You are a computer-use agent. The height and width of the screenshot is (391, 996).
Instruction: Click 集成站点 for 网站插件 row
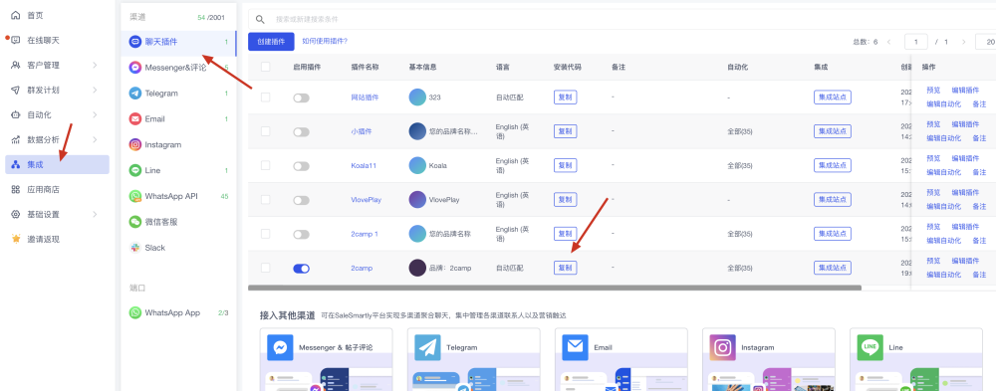(832, 98)
